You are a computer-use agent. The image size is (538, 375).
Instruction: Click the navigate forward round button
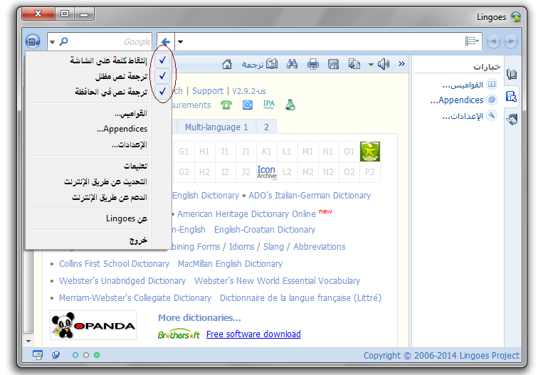pyautogui.click(x=511, y=41)
